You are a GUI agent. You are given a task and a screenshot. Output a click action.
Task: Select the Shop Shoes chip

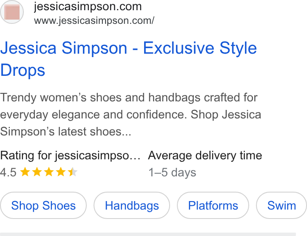tap(43, 205)
